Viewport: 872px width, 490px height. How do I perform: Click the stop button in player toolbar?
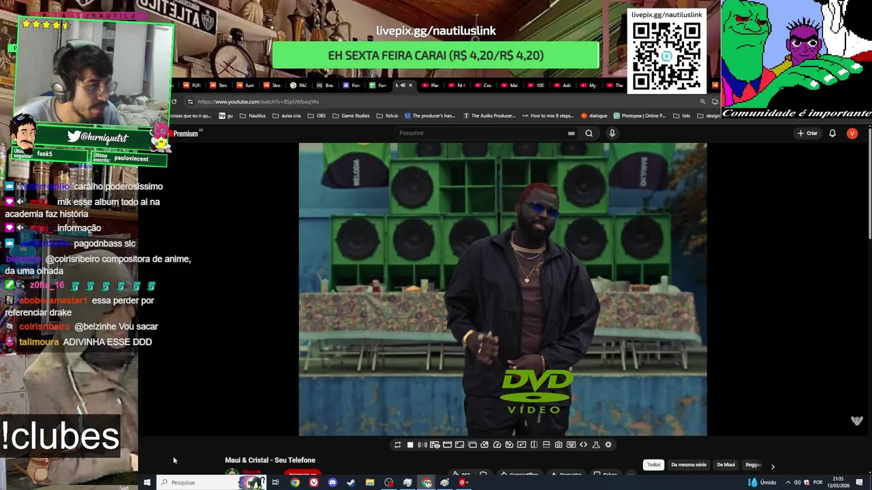410,444
